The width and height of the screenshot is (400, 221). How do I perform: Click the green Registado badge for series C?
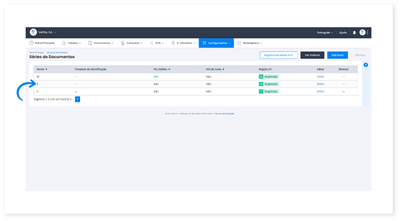(268, 91)
